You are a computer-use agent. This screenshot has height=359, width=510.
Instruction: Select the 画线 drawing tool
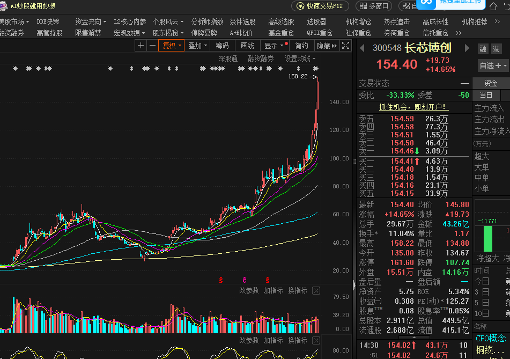coord(248,46)
